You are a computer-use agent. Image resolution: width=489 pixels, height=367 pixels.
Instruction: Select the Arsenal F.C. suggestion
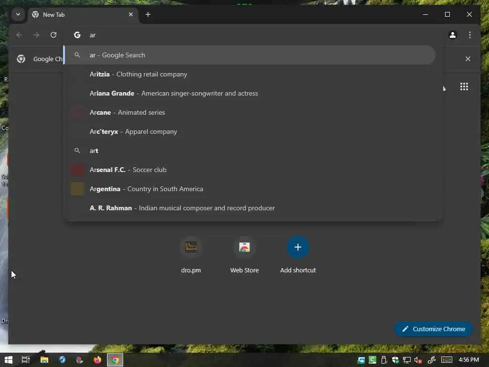point(249,170)
